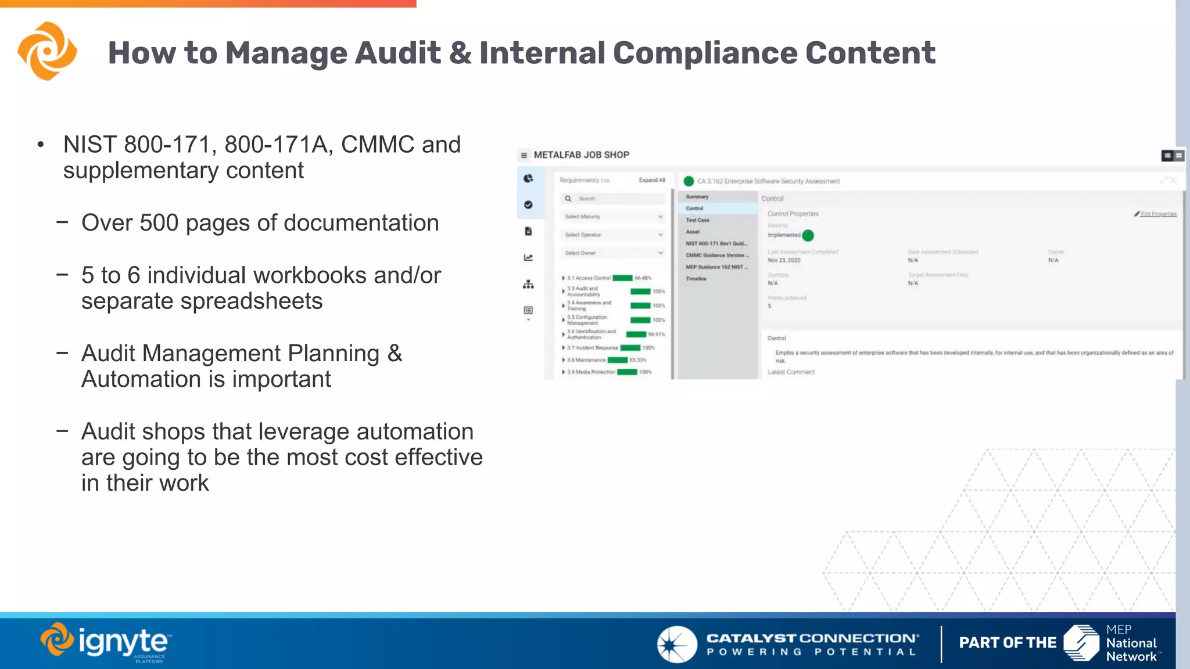
Task: Open the org-hierarchy sidebar icon
Action: point(528,284)
